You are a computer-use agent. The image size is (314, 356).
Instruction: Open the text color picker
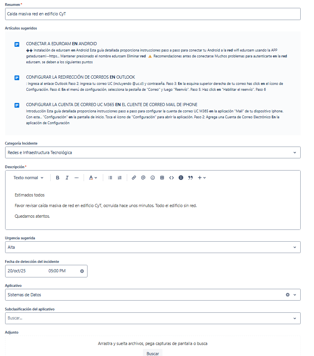click(93, 178)
